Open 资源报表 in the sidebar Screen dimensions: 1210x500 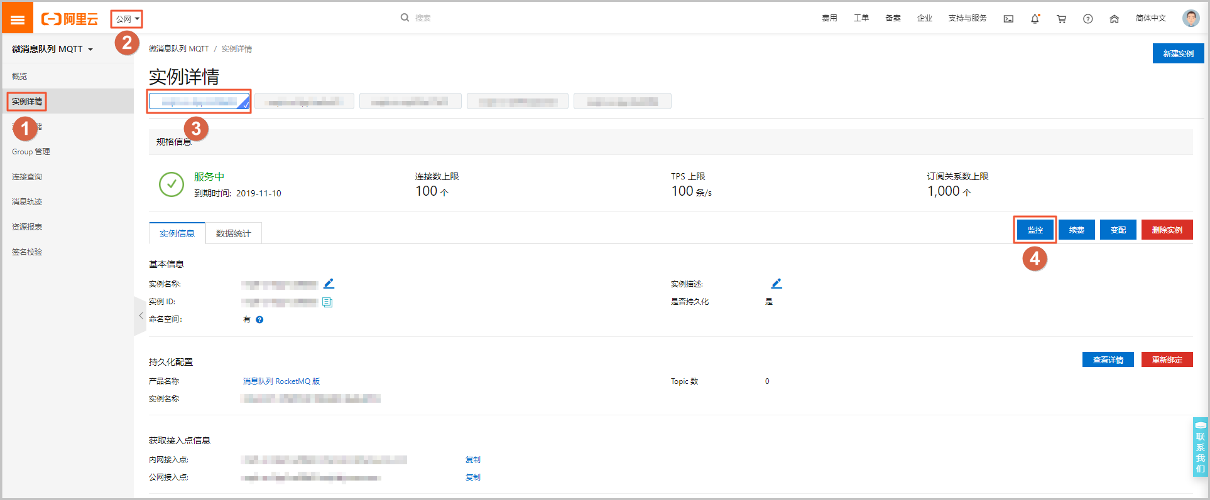27,226
